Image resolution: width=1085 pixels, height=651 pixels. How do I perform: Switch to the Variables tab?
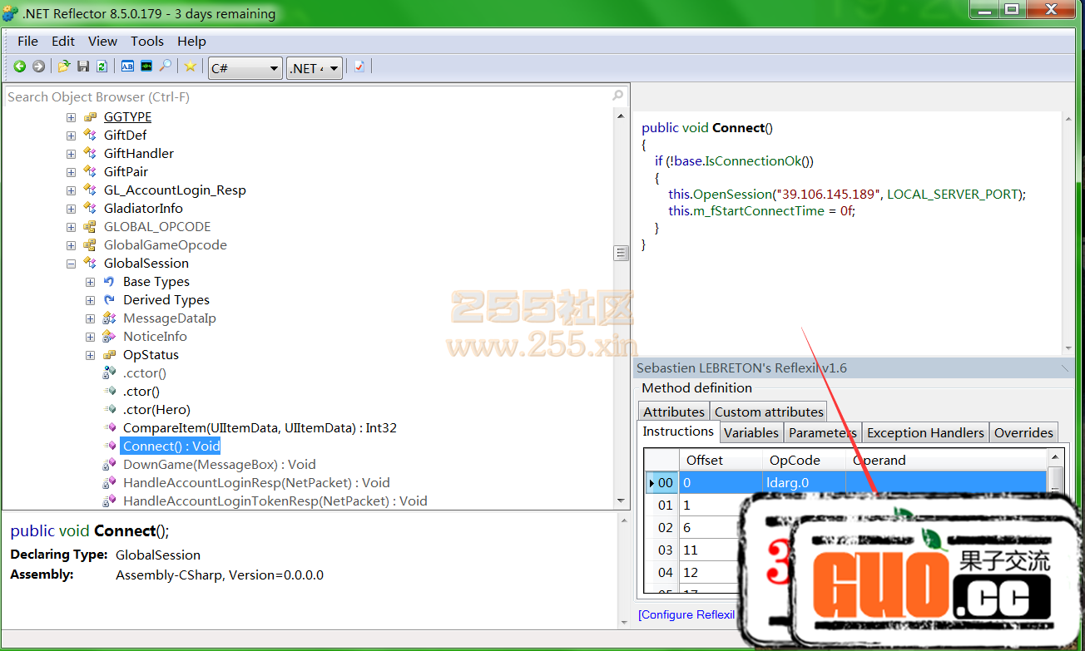(751, 432)
